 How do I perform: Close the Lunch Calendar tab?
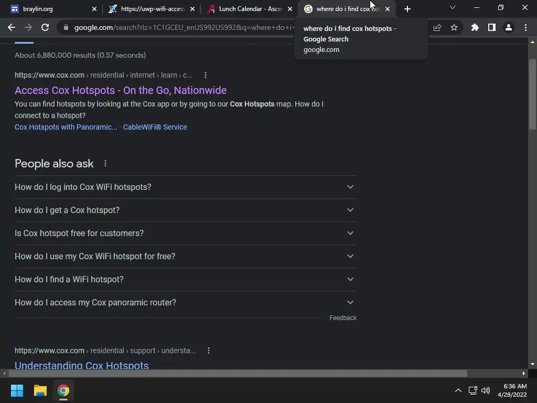coord(290,9)
